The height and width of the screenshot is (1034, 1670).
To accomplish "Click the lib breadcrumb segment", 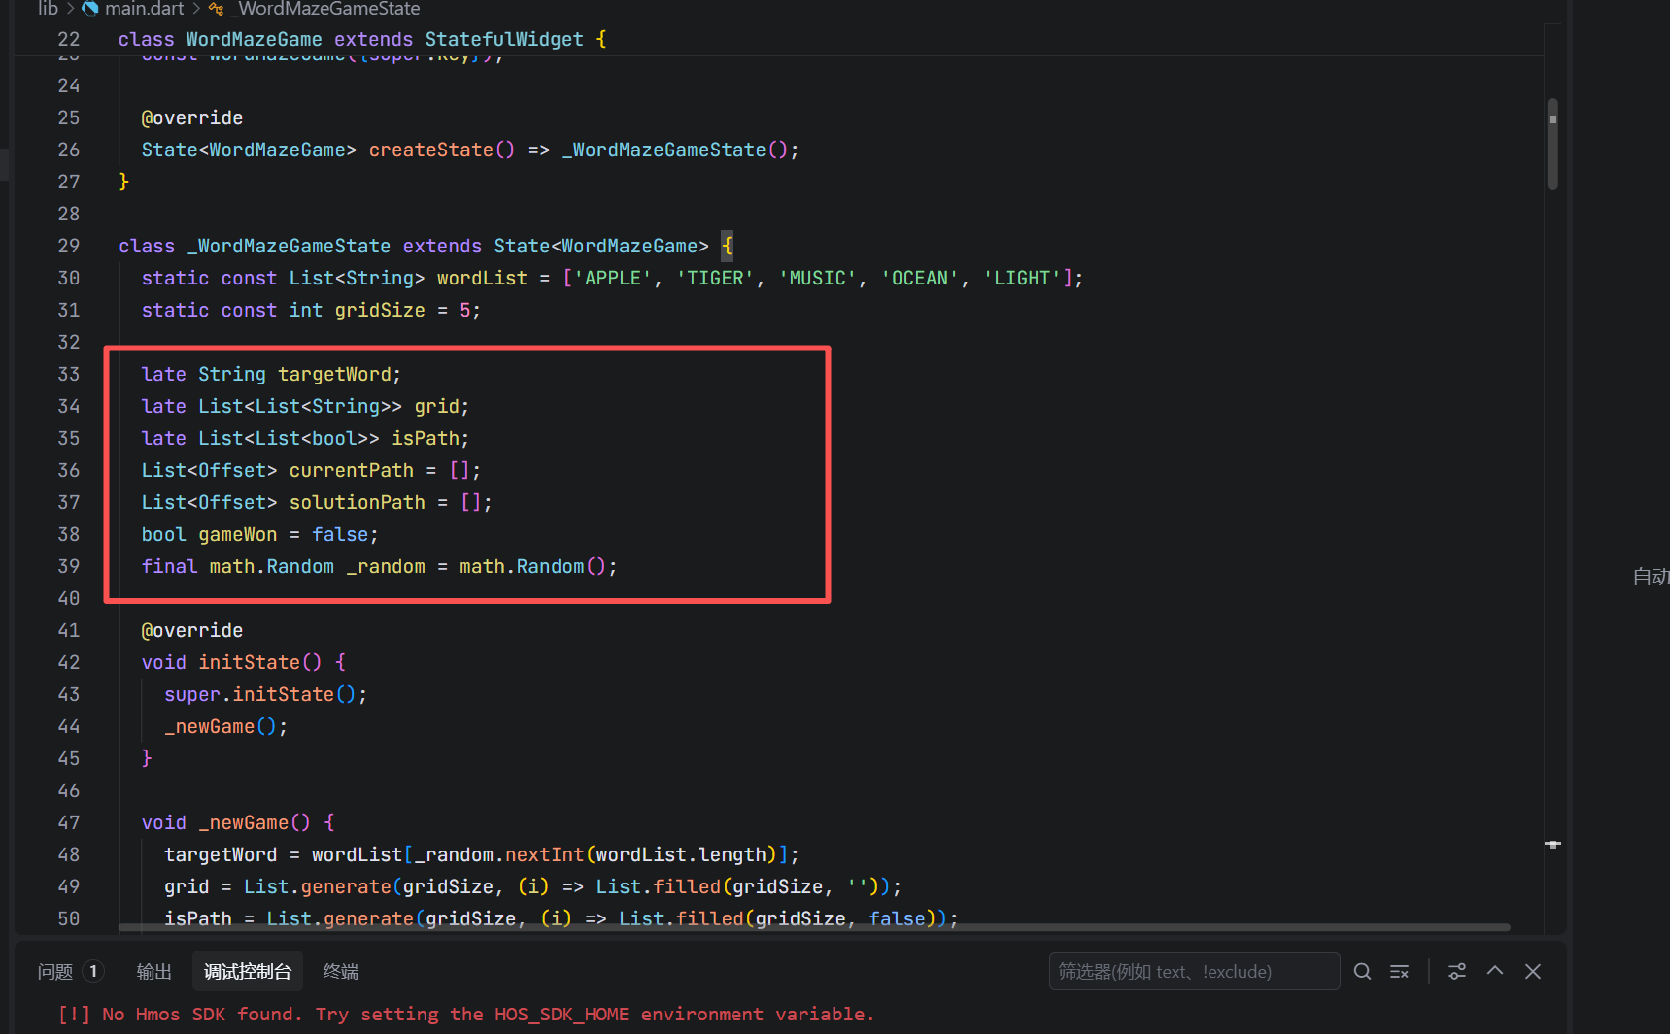I will tap(48, 9).
